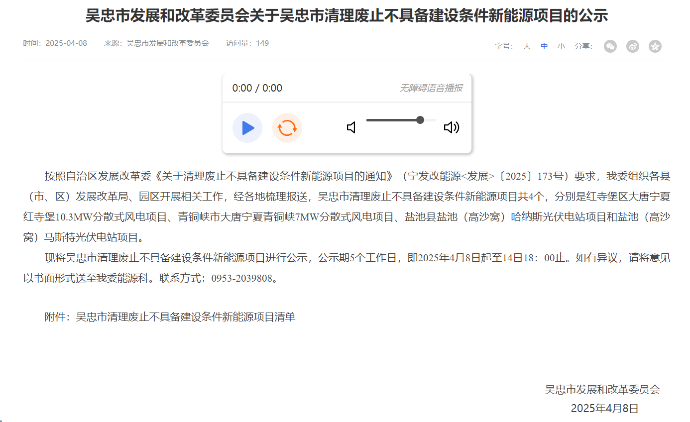The height and width of the screenshot is (422, 690).
Task: Click the 2025年4月8日 signature date at the bottom
Action: 604,409
